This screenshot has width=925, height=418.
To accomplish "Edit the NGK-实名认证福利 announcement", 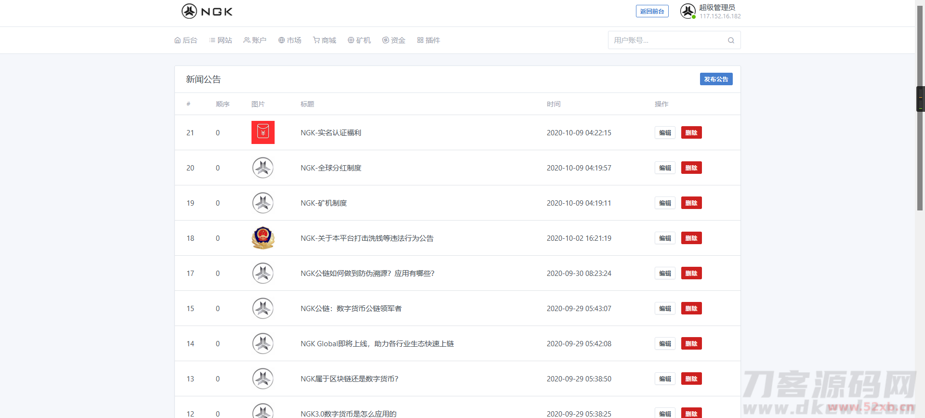I will [665, 133].
